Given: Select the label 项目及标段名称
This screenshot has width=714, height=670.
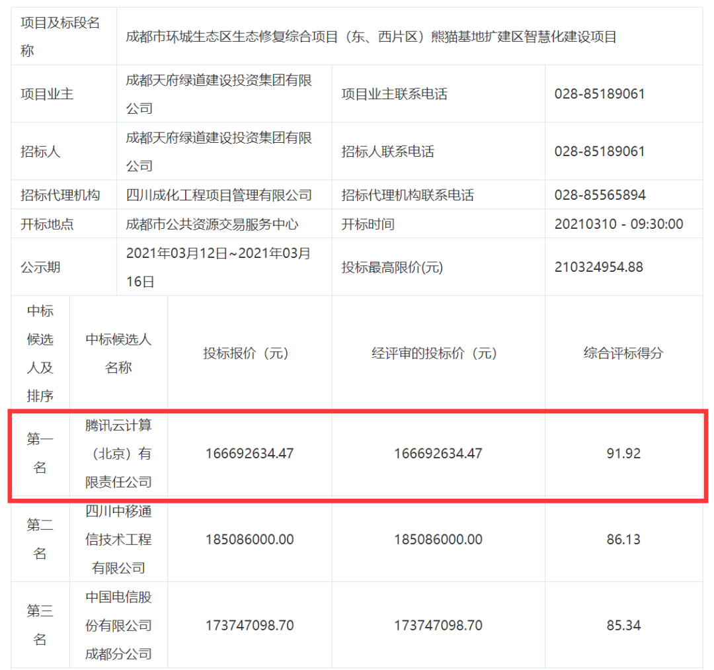Looking at the screenshot, I should pyautogui.click(x=59, y=36).
